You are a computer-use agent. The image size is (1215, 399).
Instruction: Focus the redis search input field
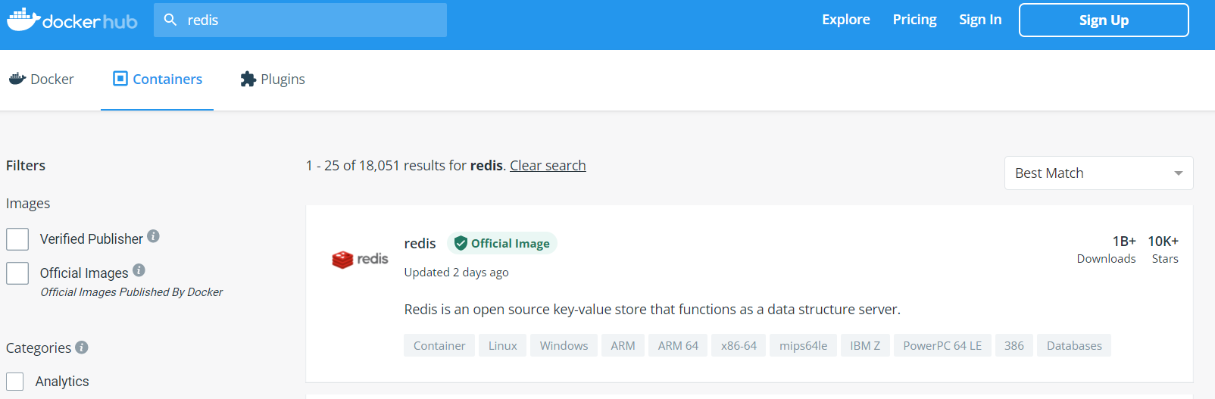(x=311, y=20)
